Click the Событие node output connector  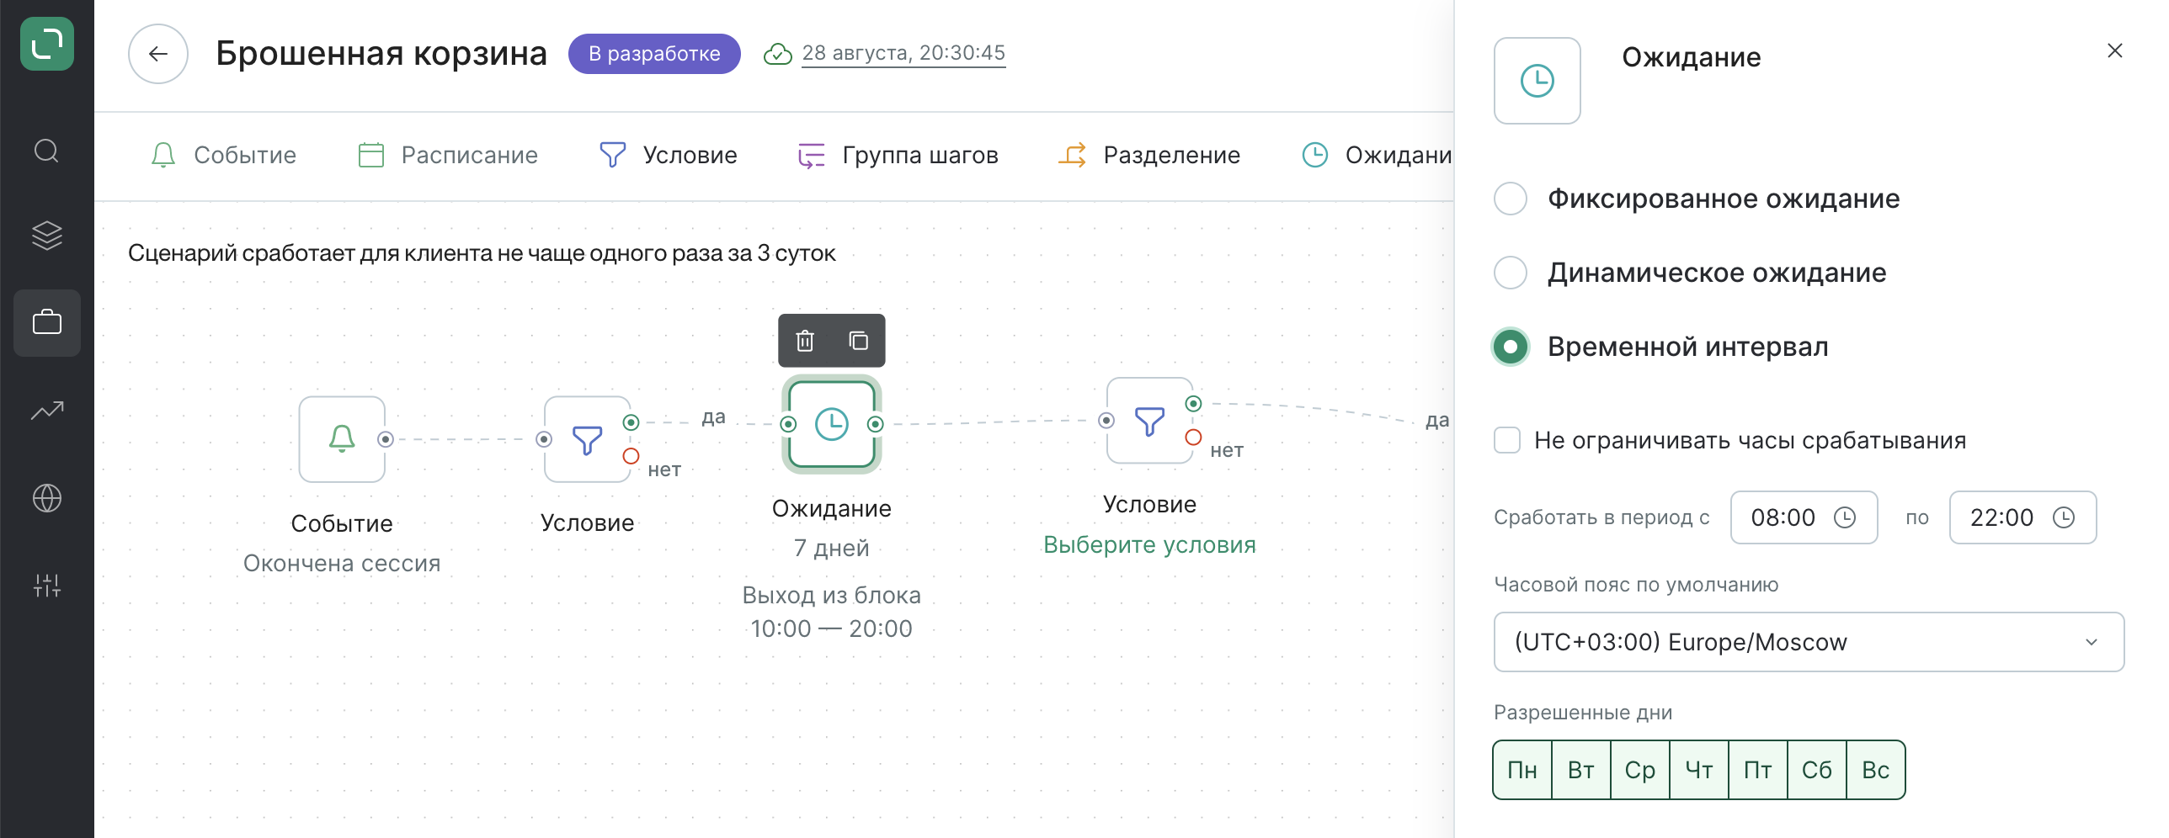coord(386,439)
